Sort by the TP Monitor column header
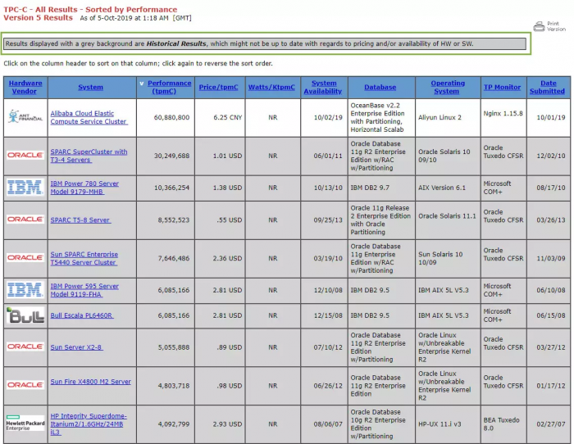The image size is (574, 444). tap(502, 87)
